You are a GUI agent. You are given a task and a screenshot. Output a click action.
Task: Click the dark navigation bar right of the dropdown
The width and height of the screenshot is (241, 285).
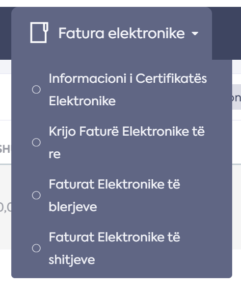point(226,33)
